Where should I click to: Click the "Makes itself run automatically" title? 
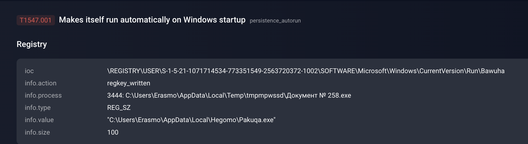click(152, 20)
